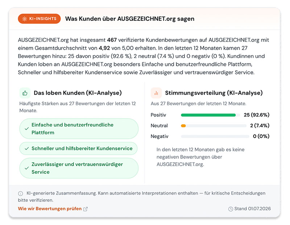The image size is (290, 225).
Task: Click the 25 (92.6%) positive count
Action: [257, 115]
